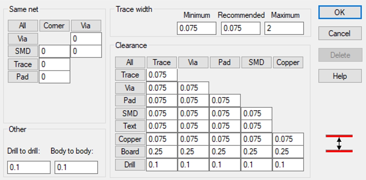Click the Drill row button in Clearance
This screenshot has height=180, width=366.
coord(130,165)
